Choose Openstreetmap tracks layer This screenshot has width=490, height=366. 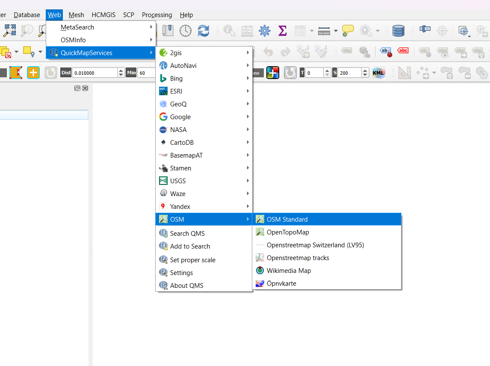327,258
